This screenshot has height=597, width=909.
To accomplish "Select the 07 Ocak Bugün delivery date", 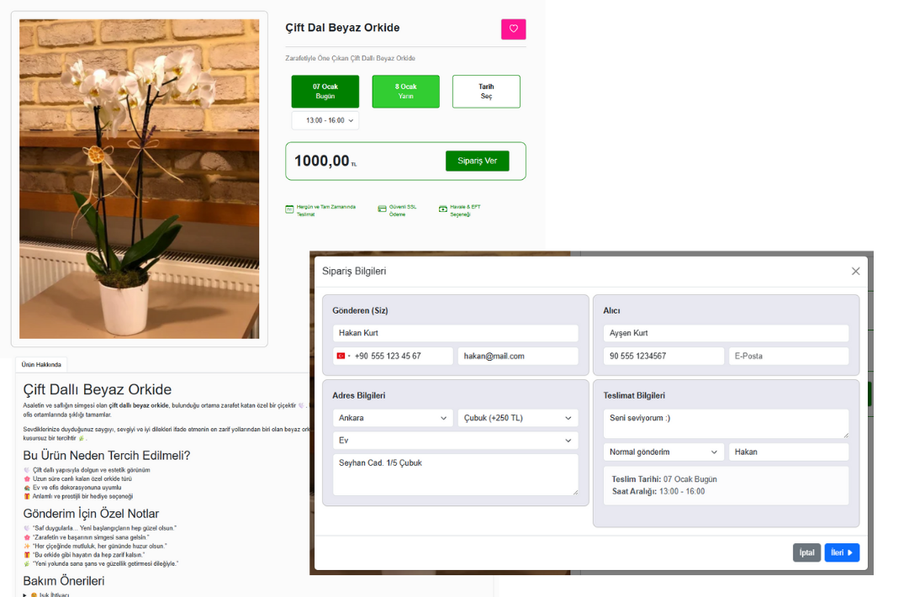I will click(x=325, y=92).
